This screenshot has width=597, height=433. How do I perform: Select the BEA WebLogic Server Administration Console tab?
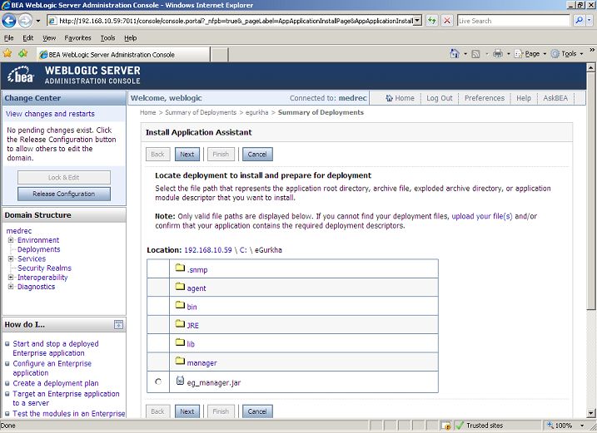click(123, 54)
